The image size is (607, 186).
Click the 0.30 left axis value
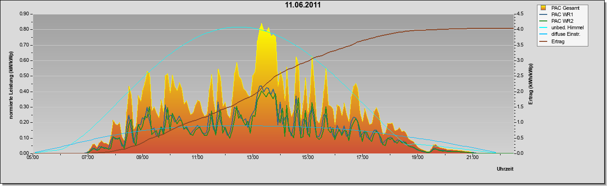(x=25, y=107)
